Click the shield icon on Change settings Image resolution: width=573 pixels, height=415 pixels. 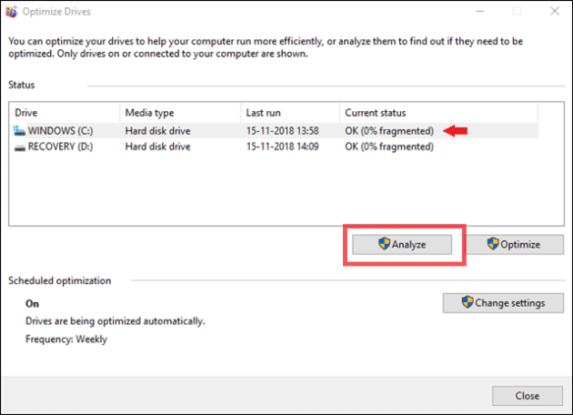point(467,302)
